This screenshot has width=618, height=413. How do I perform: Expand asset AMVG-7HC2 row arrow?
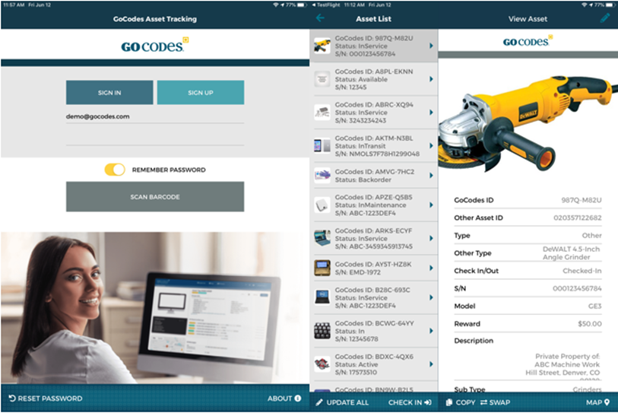pyautogui.click(x=431, y=175)
